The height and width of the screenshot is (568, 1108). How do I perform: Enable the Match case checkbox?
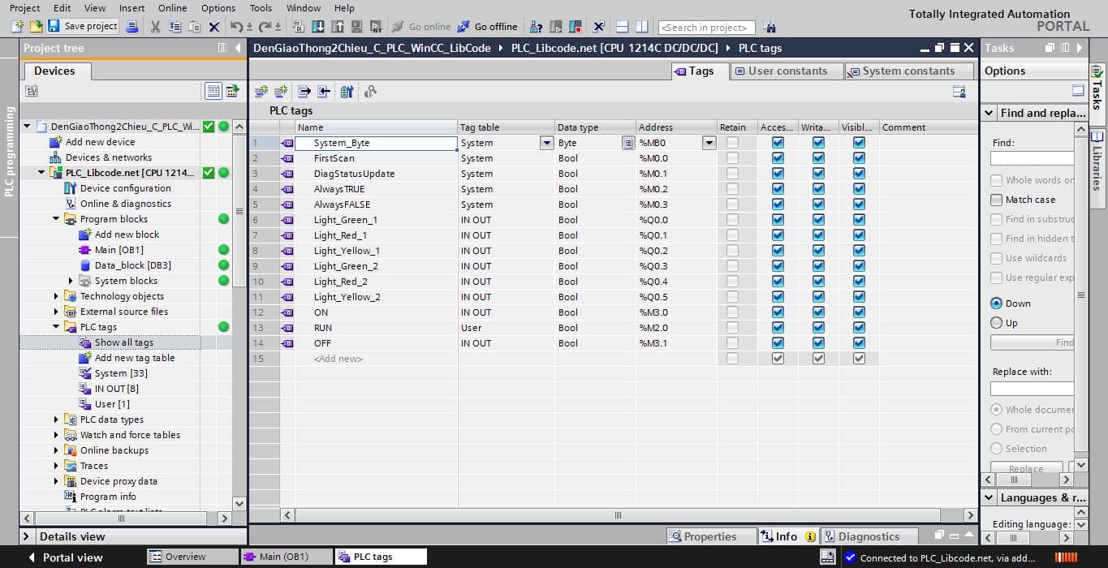click(996, 200)
